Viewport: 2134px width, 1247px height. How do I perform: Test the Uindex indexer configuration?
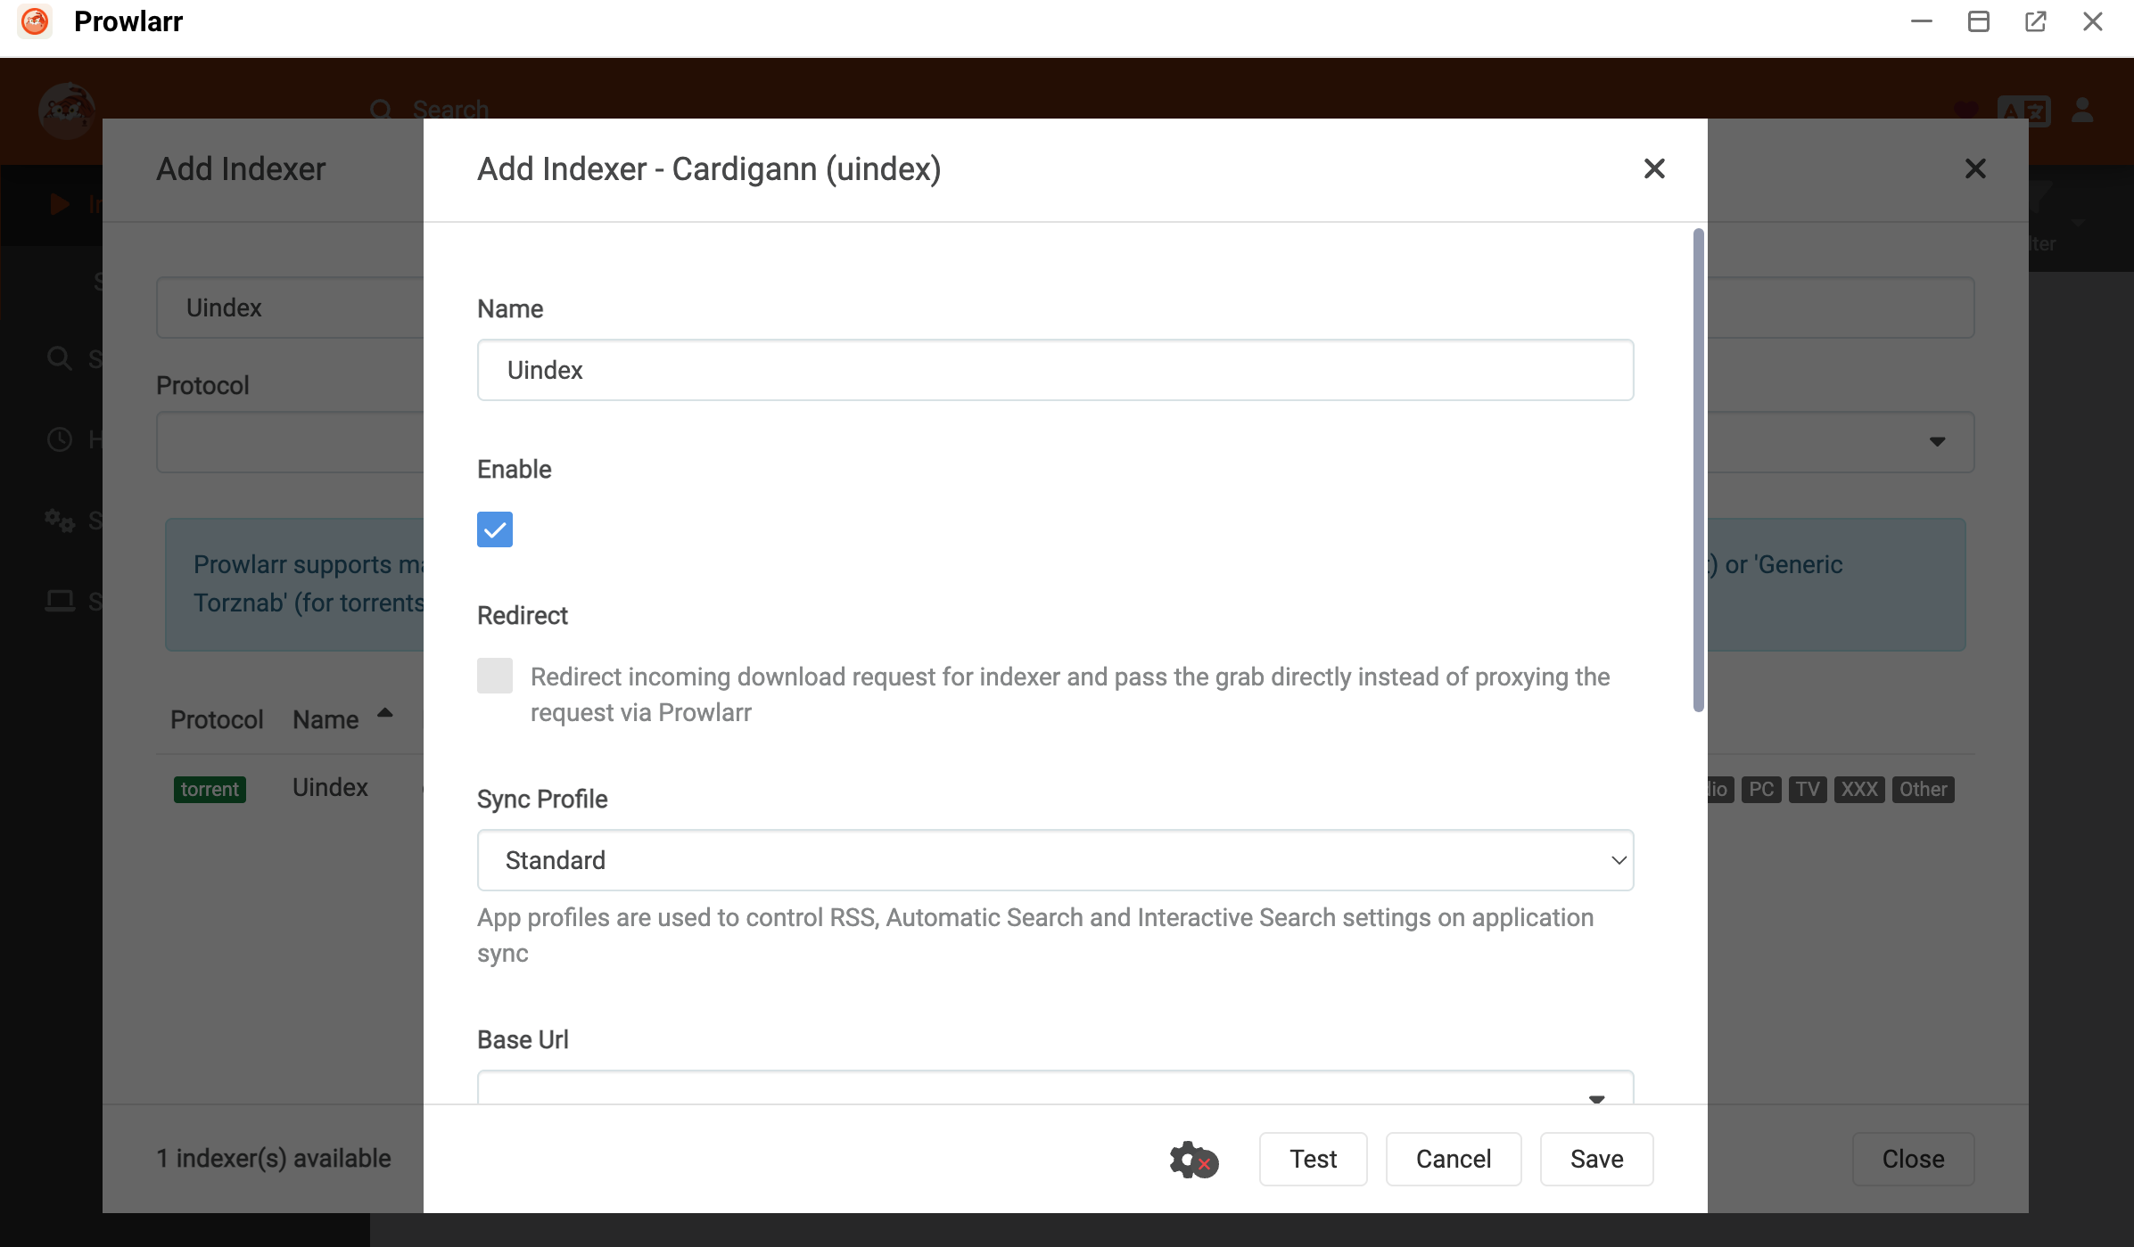(x=1313, y=1159)
